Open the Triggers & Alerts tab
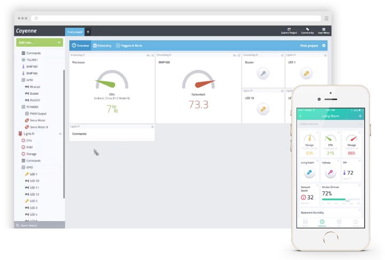This screenshot has width=385, height=260. coord(129,45)
